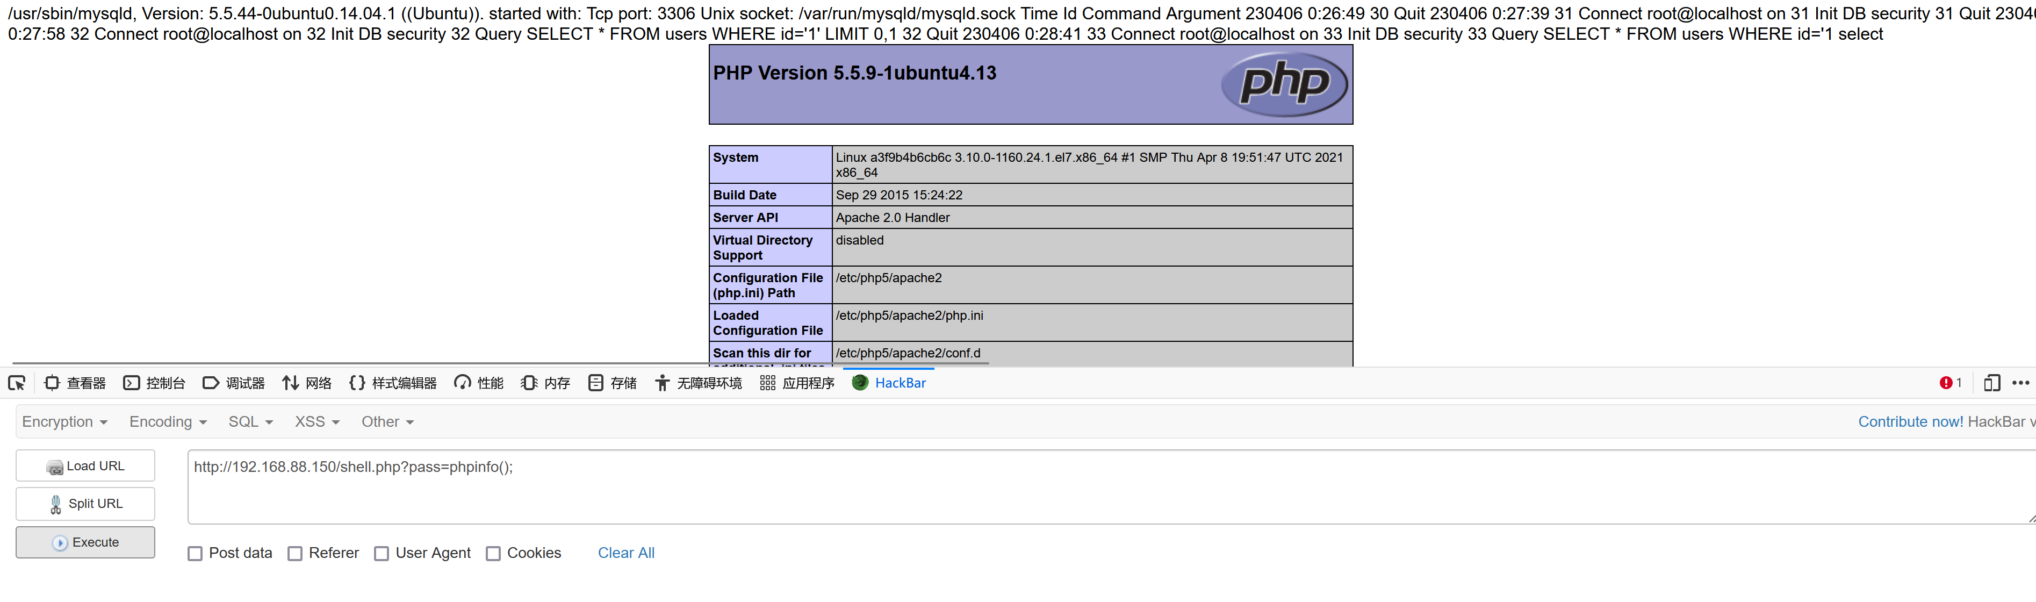Click into the HackBar URL text area
The width and height of the screenshot is (2036, 602).
click(x=1106, y=488)
